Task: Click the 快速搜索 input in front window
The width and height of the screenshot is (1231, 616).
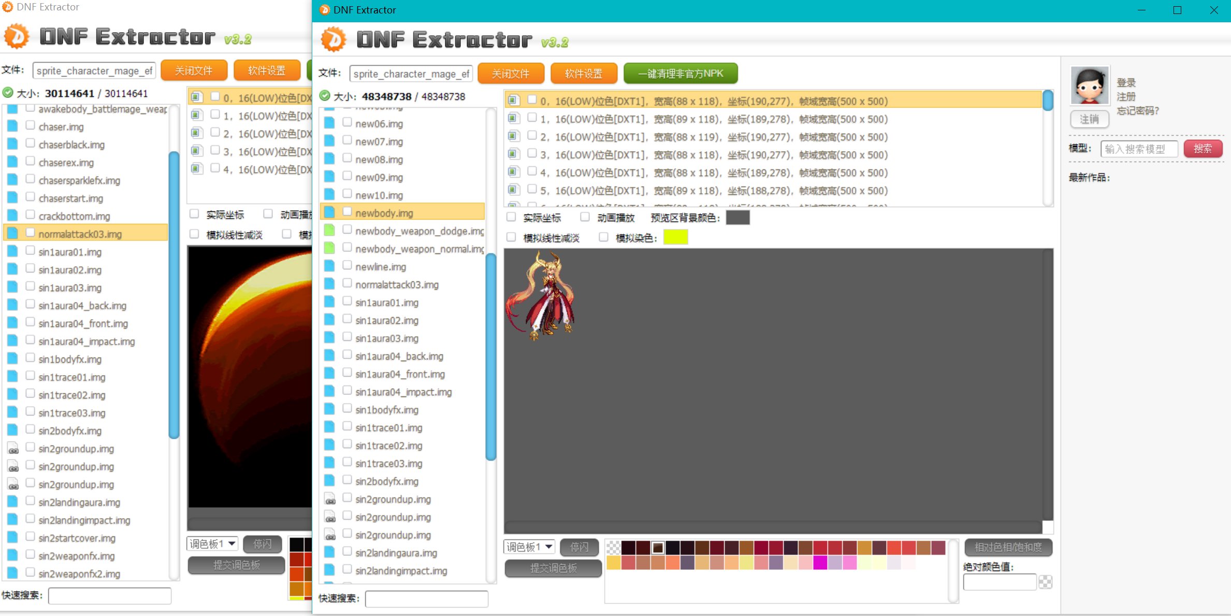Action: 426,598
